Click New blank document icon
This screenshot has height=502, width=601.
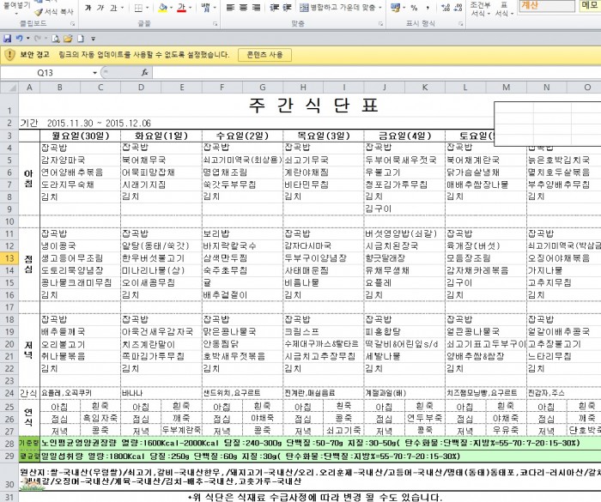click(81, 39)
